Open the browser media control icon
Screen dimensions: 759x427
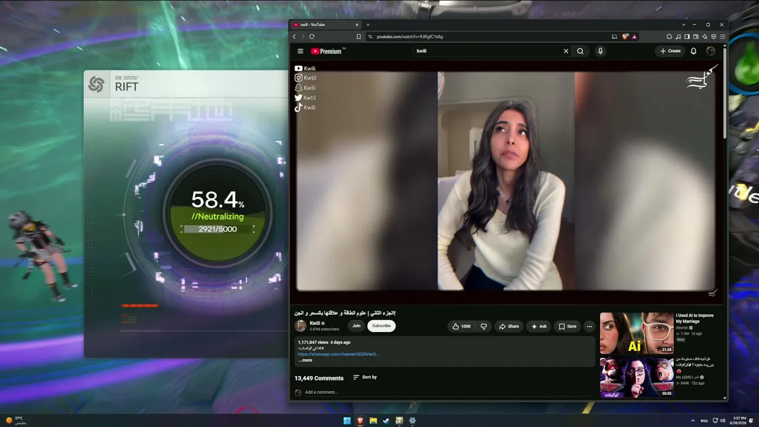(x=678, y=37)
